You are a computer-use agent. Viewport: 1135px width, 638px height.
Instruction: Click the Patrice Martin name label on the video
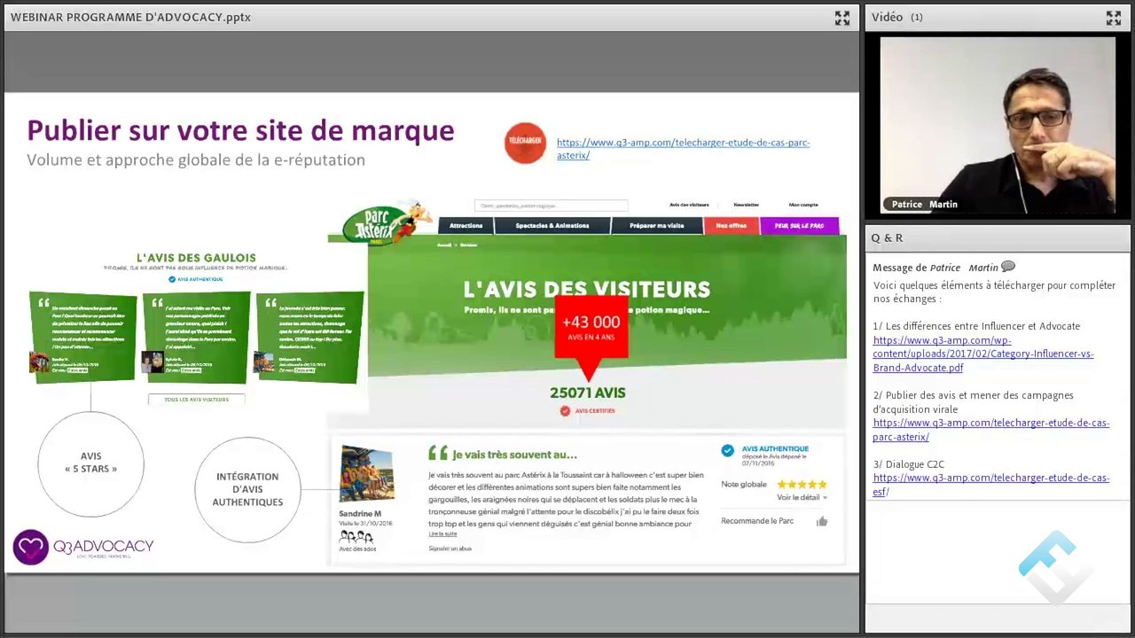click(x=924, y=204)
